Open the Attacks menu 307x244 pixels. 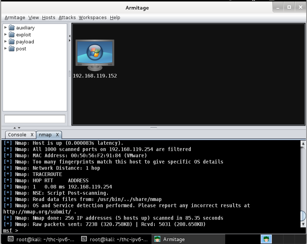(67, 18)
